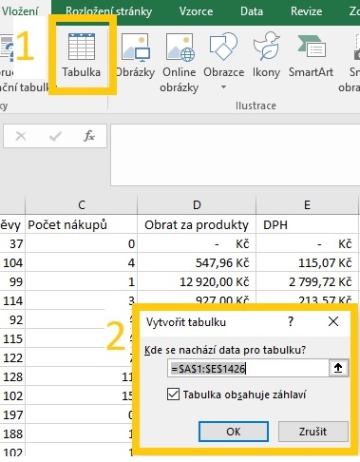Select the cell with 12 920,00 Kč
Image resolution: width=360 pixels, height=462 pixels.
[197, 281]
